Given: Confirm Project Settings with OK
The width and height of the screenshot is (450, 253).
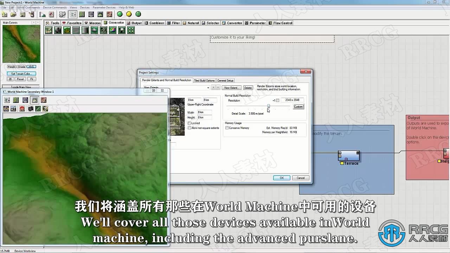Looking at the screenshot, I should click(x=282, y=178).
